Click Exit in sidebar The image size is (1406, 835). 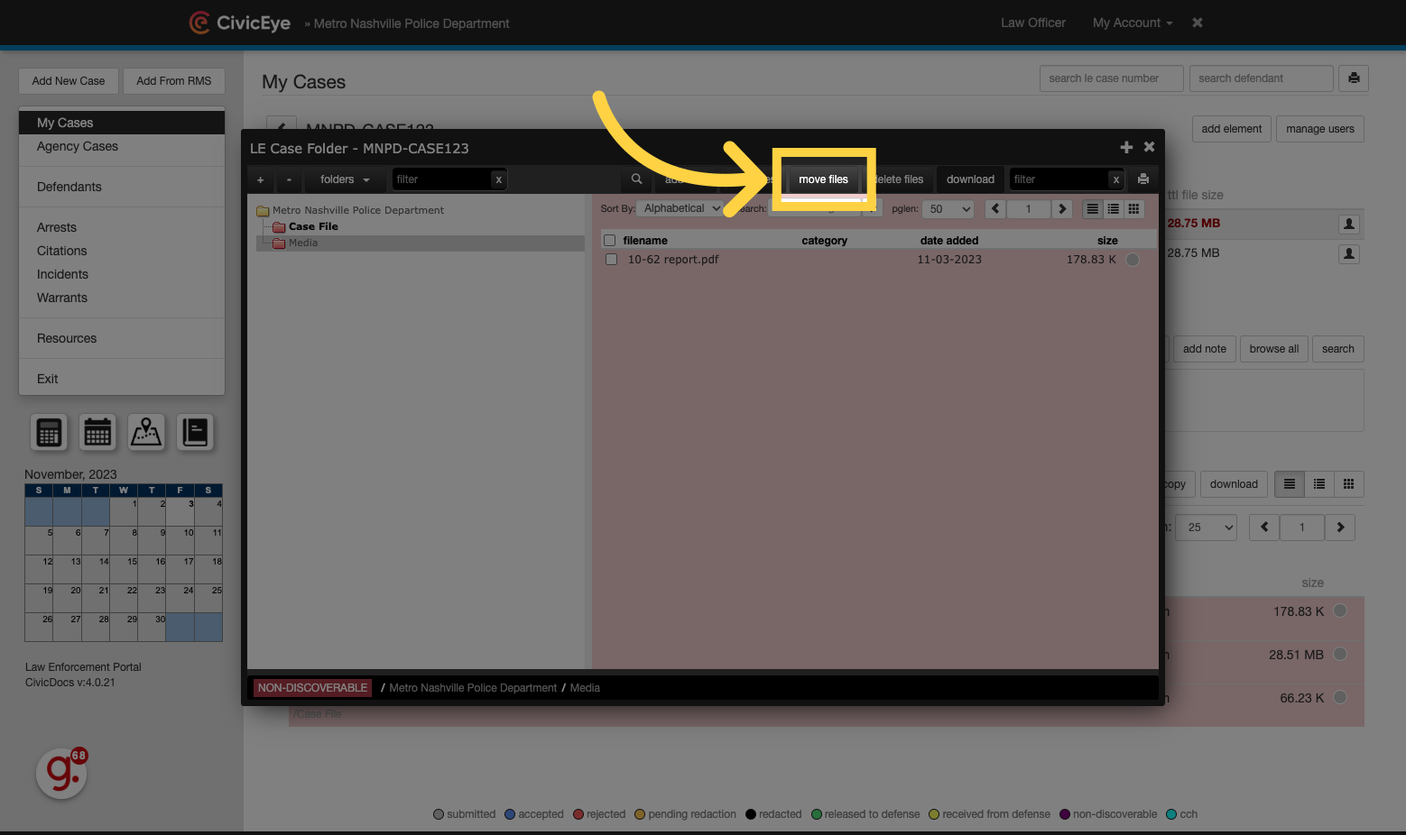pyautogui.click(x=122, y=379)
